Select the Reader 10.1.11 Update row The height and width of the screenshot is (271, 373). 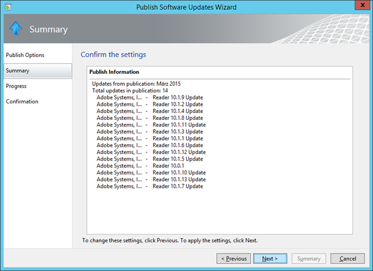tap(151, 125)
